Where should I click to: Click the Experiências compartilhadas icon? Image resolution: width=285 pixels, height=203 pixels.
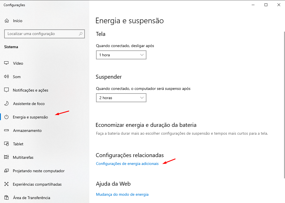7,184
